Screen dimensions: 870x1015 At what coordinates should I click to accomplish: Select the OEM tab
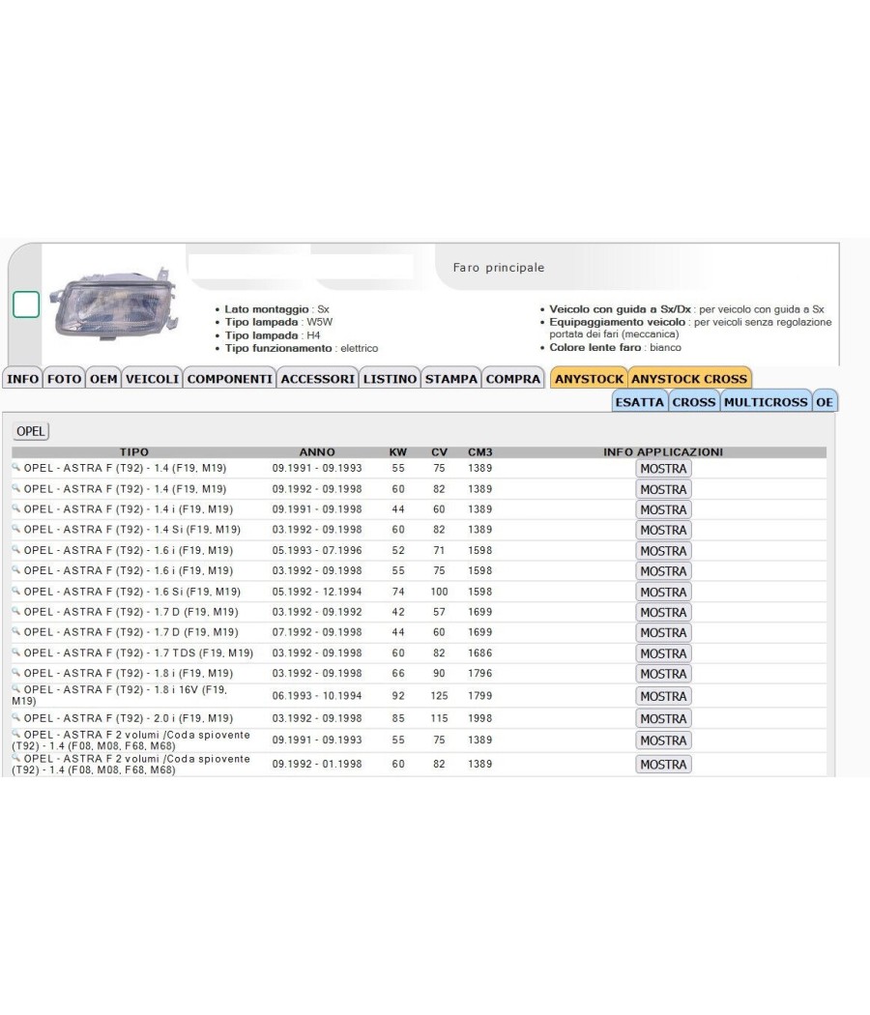point(103,379)
